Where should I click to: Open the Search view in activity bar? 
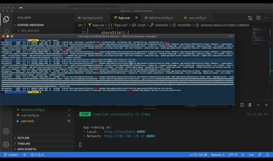point(7,32)
